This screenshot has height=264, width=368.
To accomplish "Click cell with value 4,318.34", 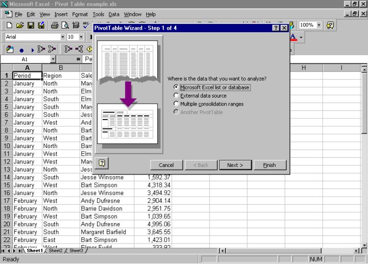I will click(x=153, y=185).
